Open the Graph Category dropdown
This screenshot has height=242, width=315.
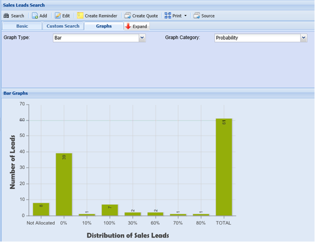pyautogui.click(x=303, y=38)
